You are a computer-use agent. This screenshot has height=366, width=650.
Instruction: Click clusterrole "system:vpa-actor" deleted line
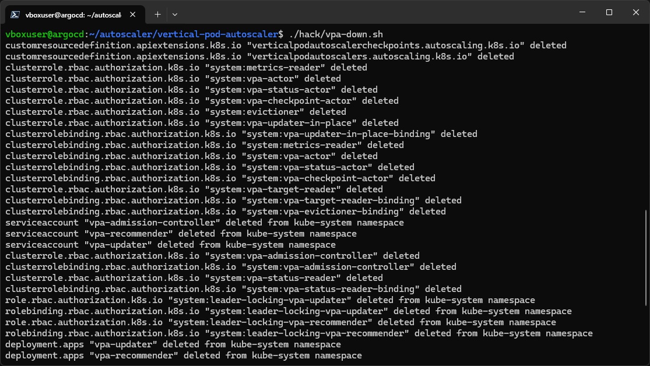[x=173, y=79]
